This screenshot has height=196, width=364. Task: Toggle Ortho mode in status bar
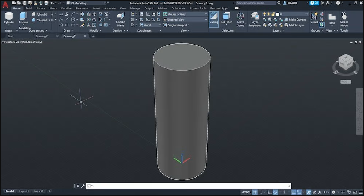269,192
